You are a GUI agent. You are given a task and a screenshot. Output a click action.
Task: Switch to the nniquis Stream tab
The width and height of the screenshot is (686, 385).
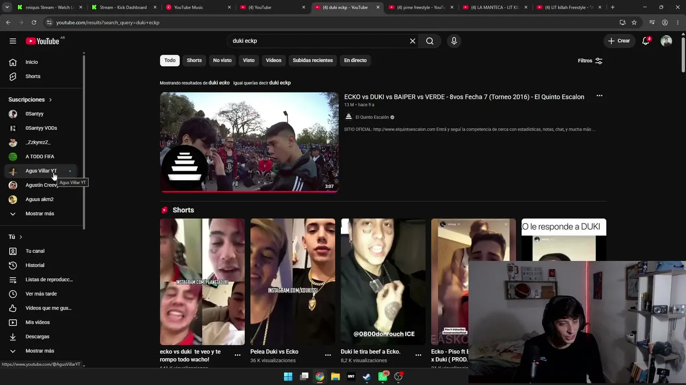50,7
